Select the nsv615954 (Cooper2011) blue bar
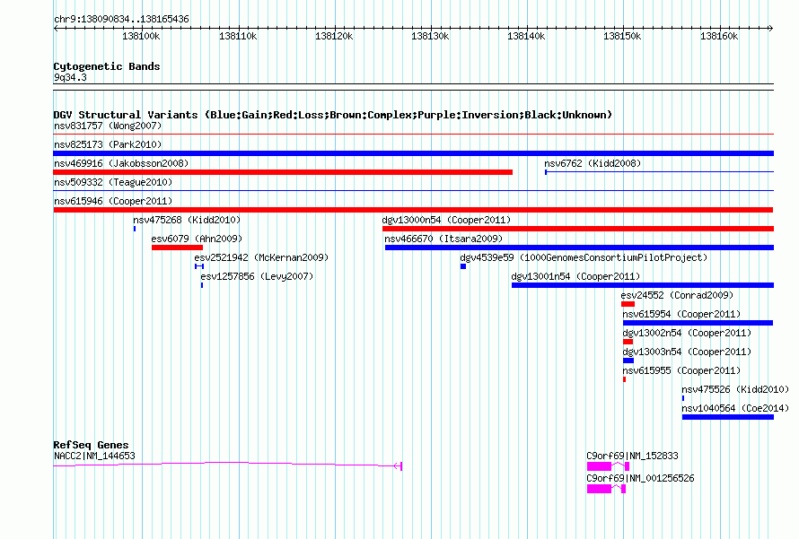The height and width of the screenshot is (539, 799). (698, 323)
